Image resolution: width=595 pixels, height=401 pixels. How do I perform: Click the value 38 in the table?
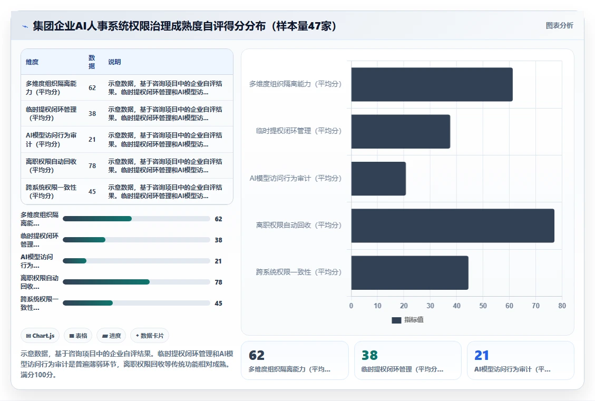point(92,113)
